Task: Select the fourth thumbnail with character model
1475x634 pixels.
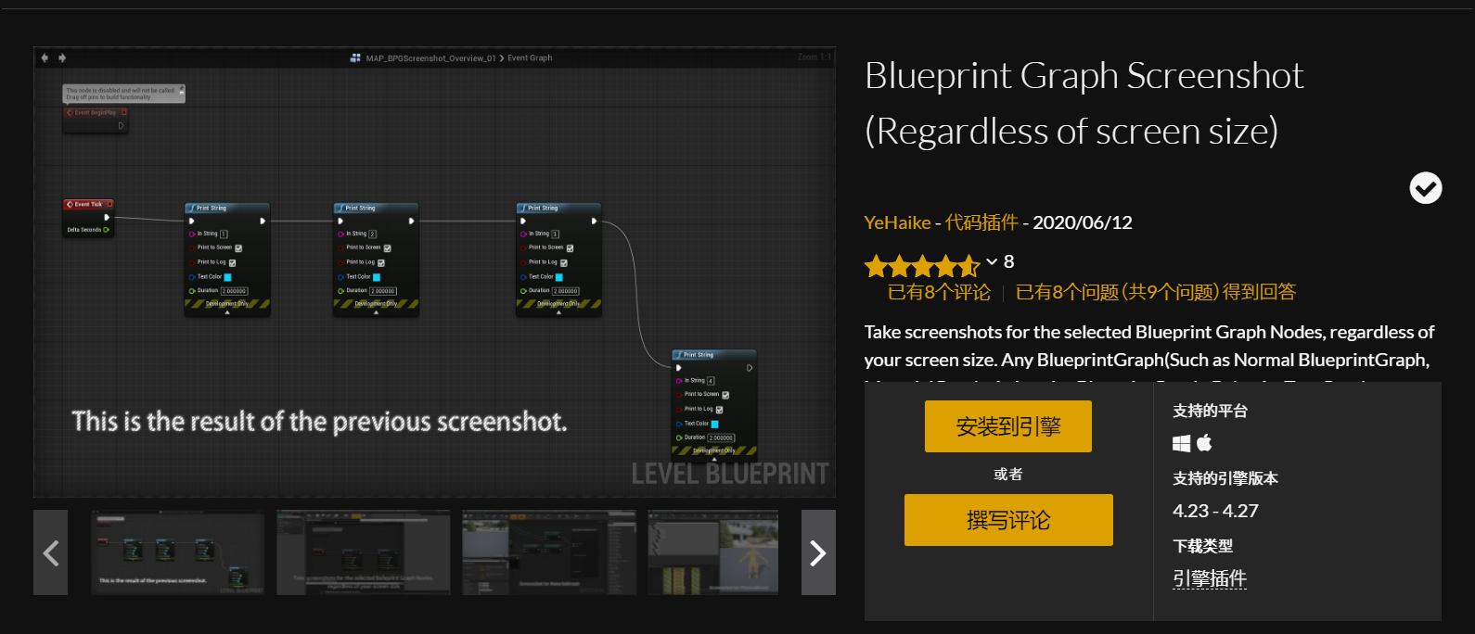Action: (712, 552)
